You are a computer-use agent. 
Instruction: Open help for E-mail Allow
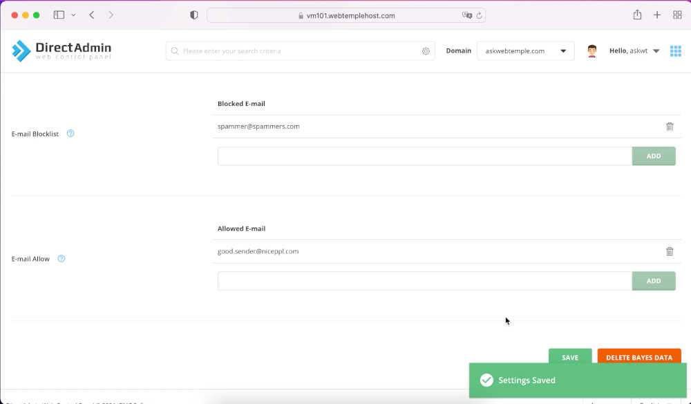(61, 259)
